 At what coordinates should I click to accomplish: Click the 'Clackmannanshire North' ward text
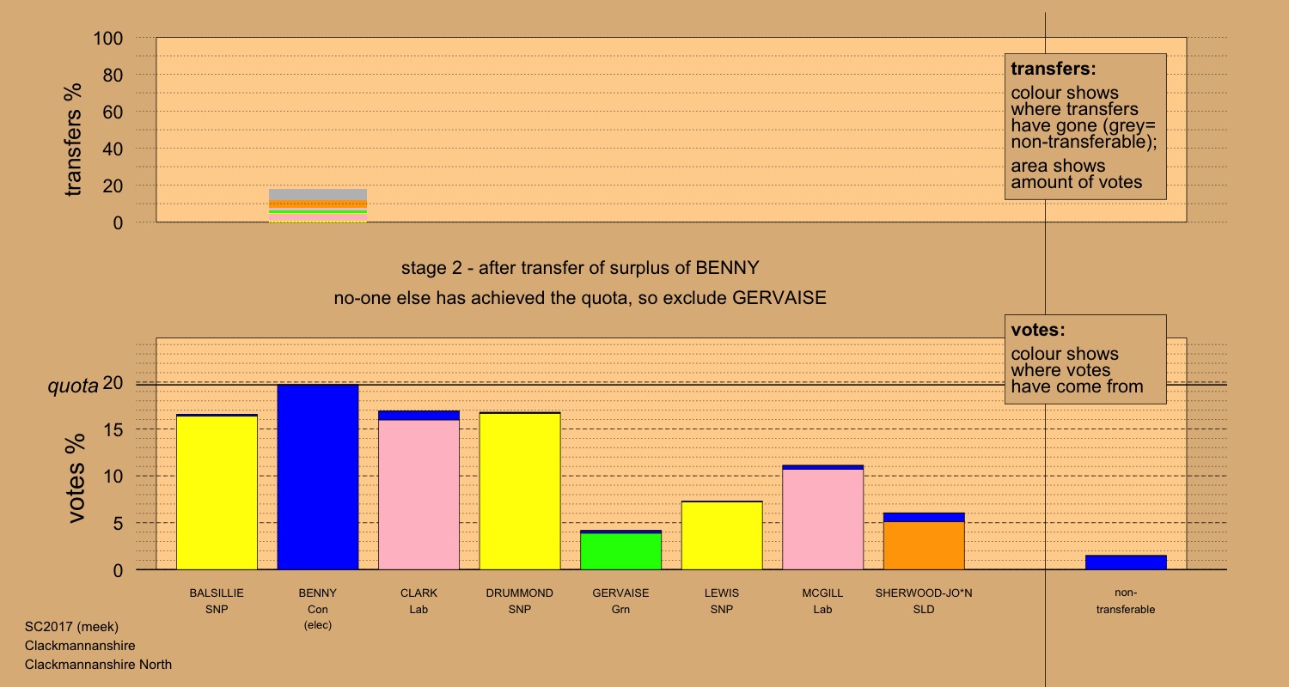tap(99, 665)
